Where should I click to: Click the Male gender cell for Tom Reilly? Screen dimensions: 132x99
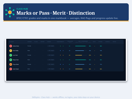(x=29, y=50)
